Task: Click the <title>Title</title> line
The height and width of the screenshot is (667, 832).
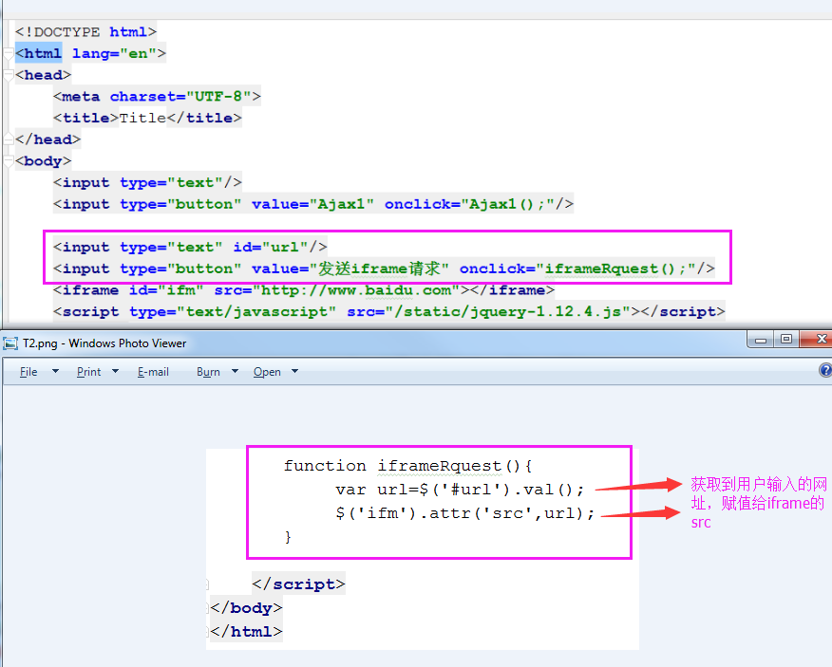Action: (147, 118)
